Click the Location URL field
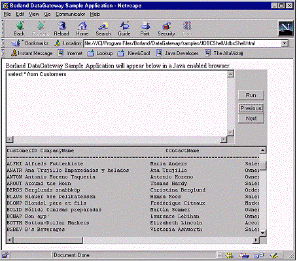The height and width of the screenshot is (261, 297). coord(183,43)
